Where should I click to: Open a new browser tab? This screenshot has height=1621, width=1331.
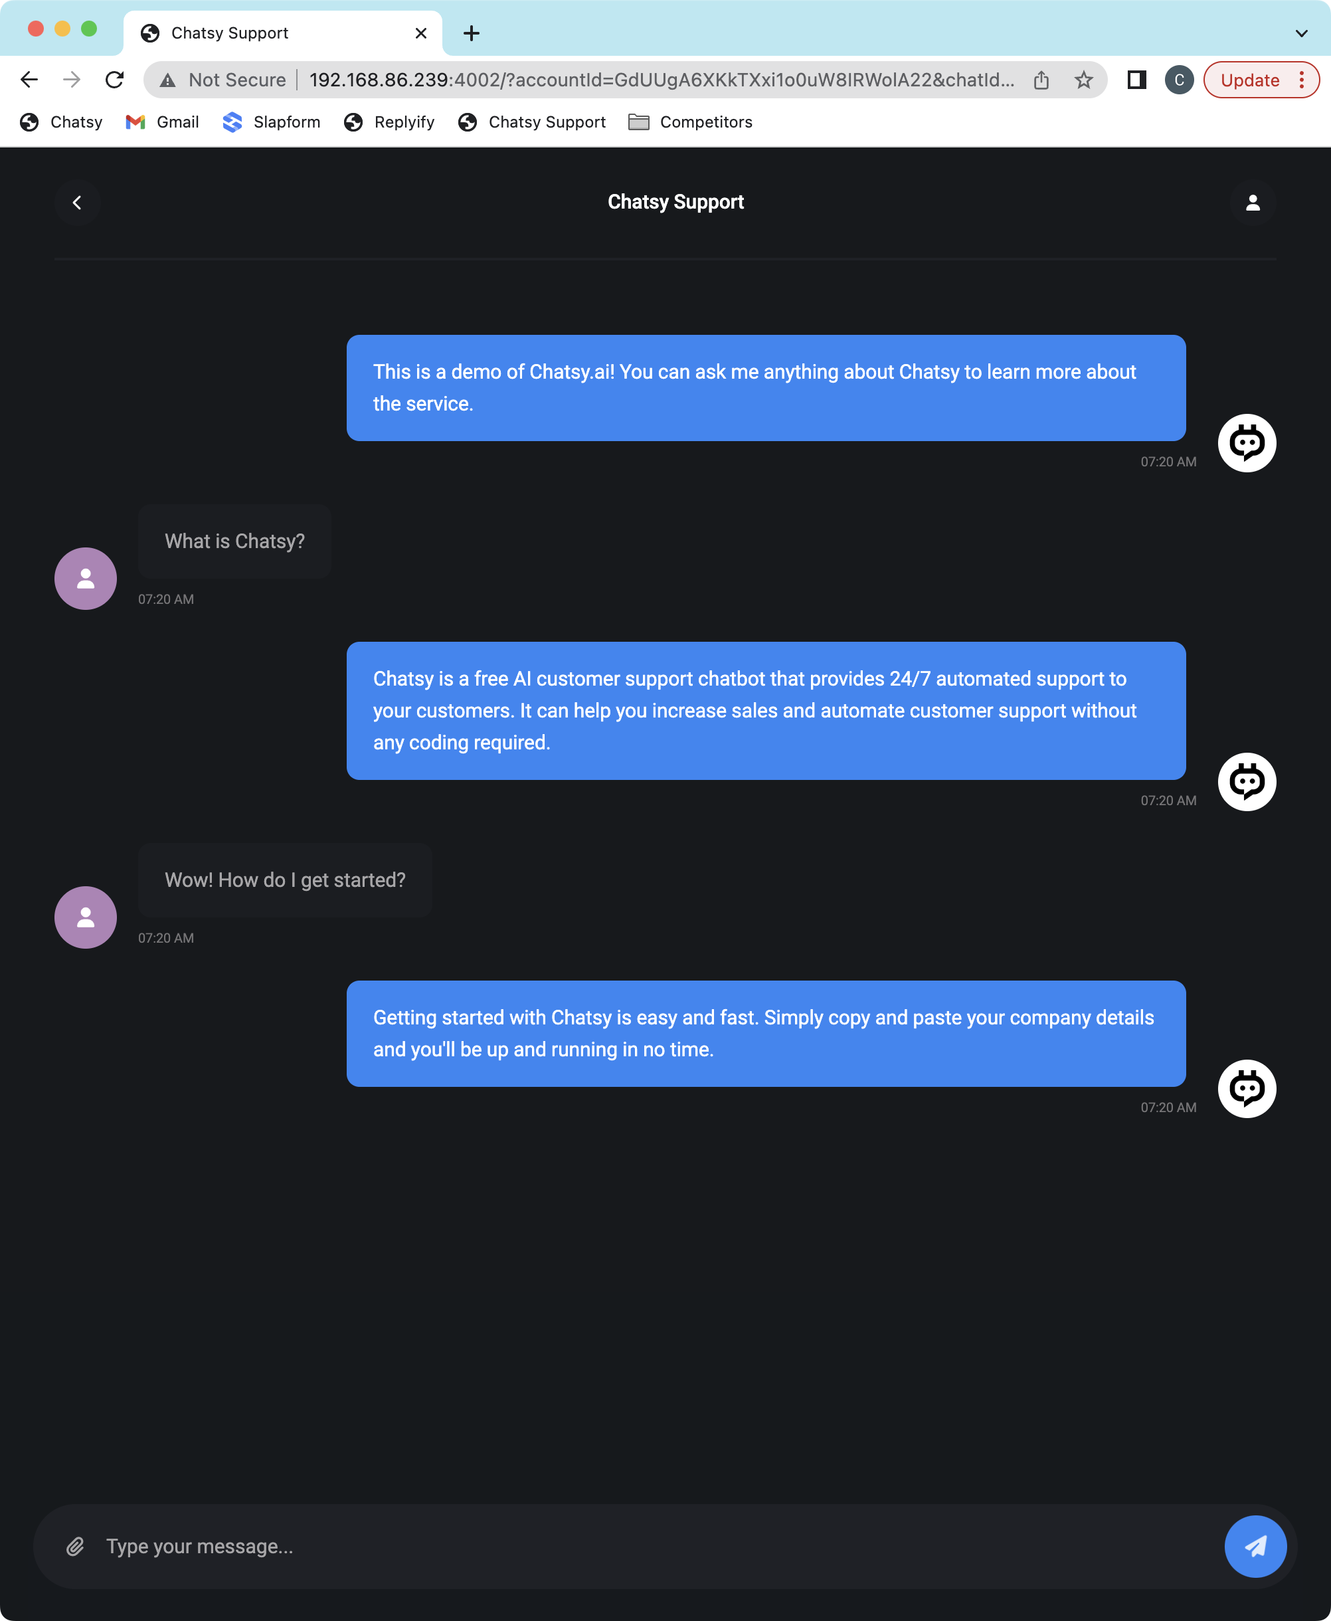click(472, 33)
